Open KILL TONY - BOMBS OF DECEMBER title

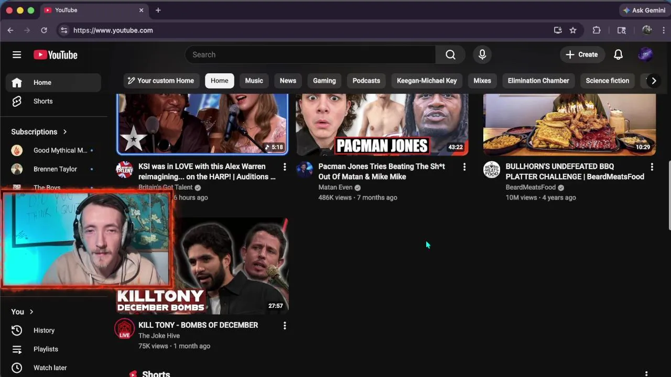point(198,325)
